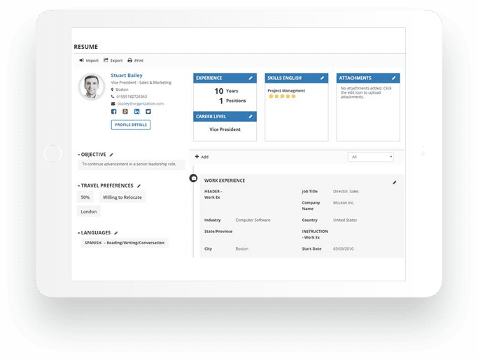This screenshot has height=359, width=478.
Task: Edit the Skills English card
Action: (322, 78)
